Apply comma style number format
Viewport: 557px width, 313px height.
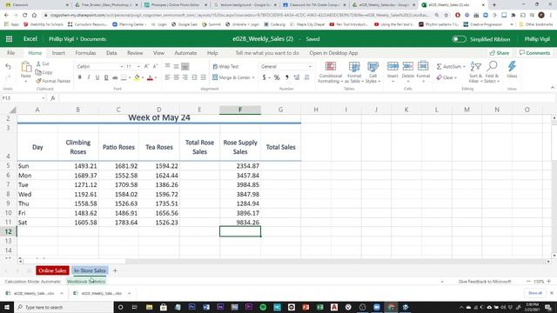pos(286,77)
